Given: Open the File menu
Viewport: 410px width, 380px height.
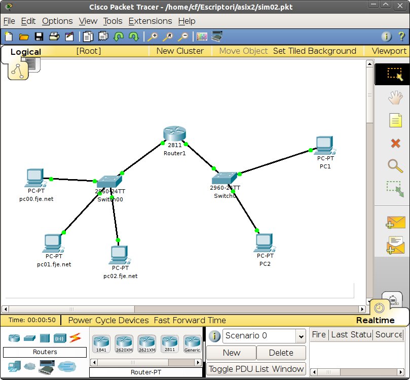Looking at the screenshot, I should tap(9, 21).
